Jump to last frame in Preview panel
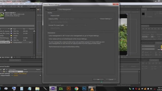 click(155, 29)
